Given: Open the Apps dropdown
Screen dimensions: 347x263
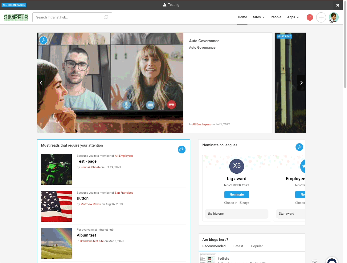Looking at the screenshot, I should [293, 17].
